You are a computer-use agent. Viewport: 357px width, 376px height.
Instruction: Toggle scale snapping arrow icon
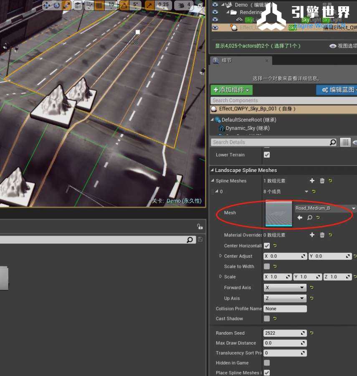pyautogui.click(x=149, y=5)
